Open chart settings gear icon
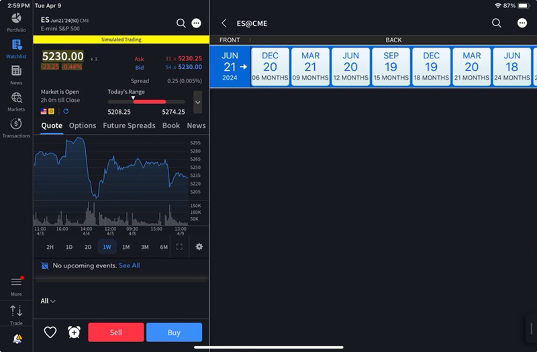 (199, 247)
